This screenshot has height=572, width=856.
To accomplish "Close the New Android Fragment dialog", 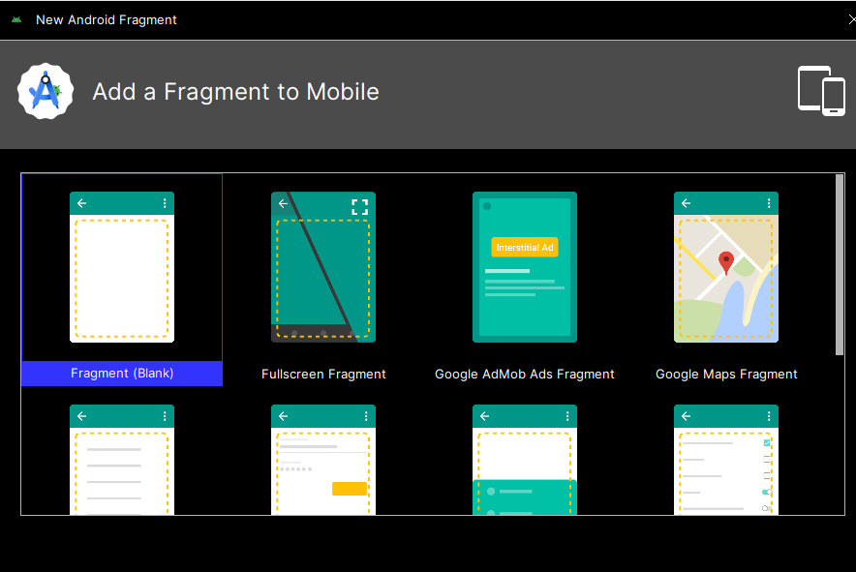I will (x=851, y=19).
